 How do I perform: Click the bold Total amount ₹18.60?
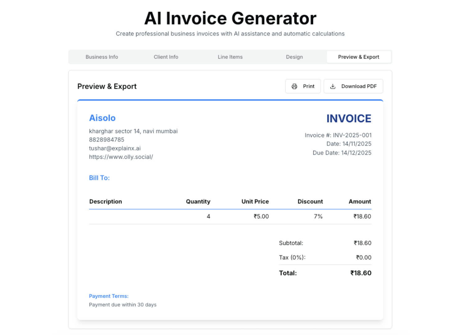click(361, 273)
